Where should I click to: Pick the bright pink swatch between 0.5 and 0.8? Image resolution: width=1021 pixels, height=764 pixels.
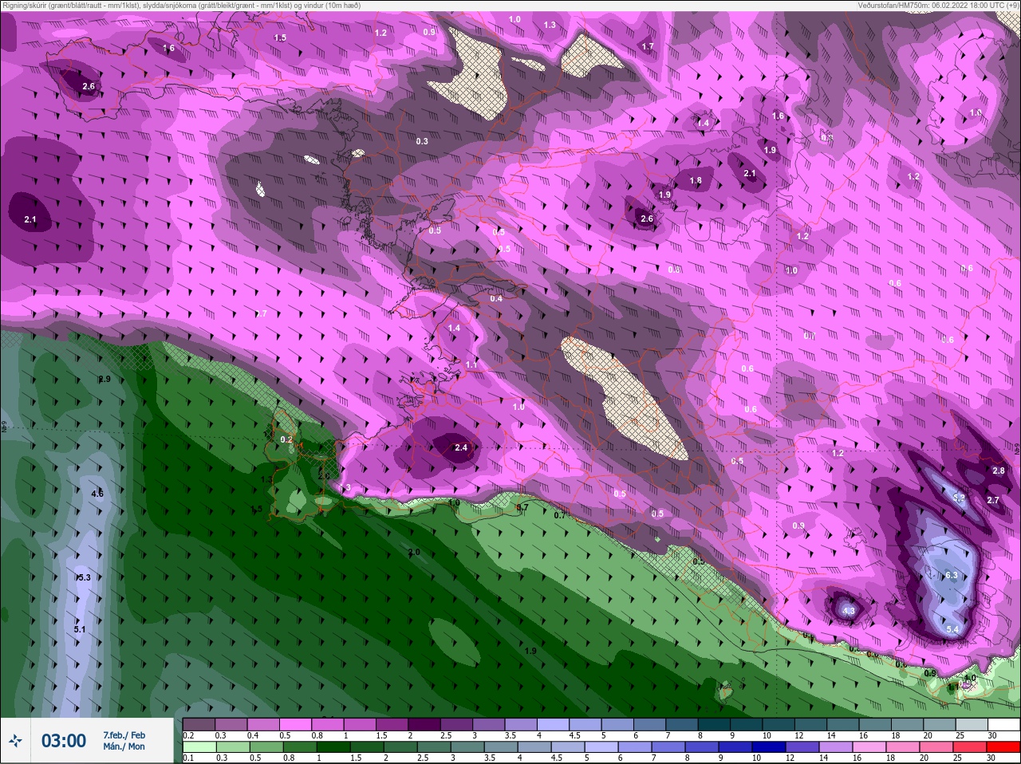click(295, 724)
